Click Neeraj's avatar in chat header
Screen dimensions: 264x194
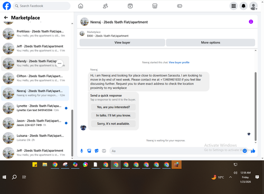tap(84, 22)
